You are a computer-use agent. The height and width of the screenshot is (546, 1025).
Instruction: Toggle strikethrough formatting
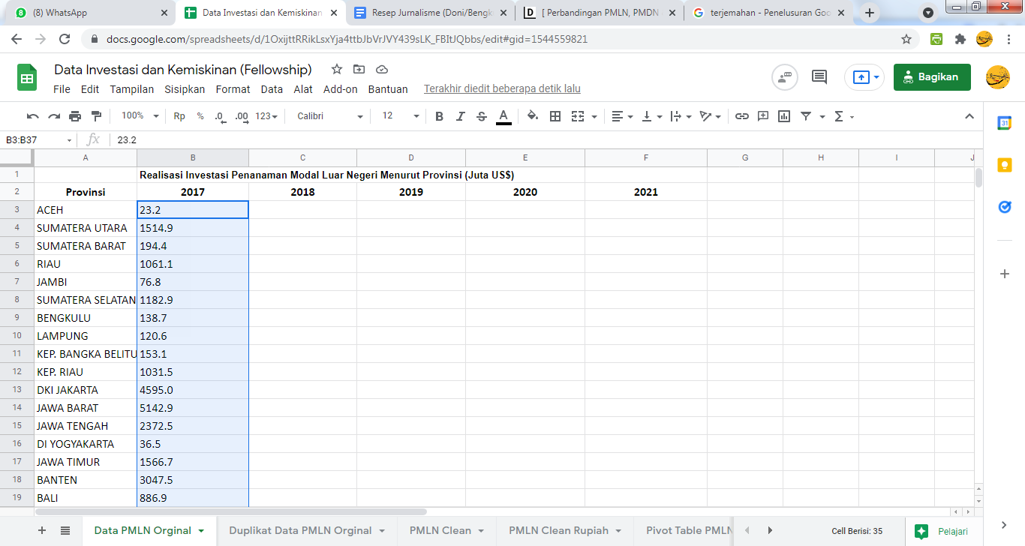point(482,116)
